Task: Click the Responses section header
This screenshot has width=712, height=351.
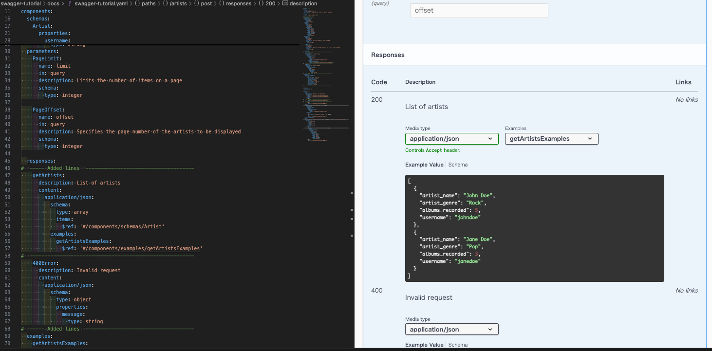Action: point(388,55)
